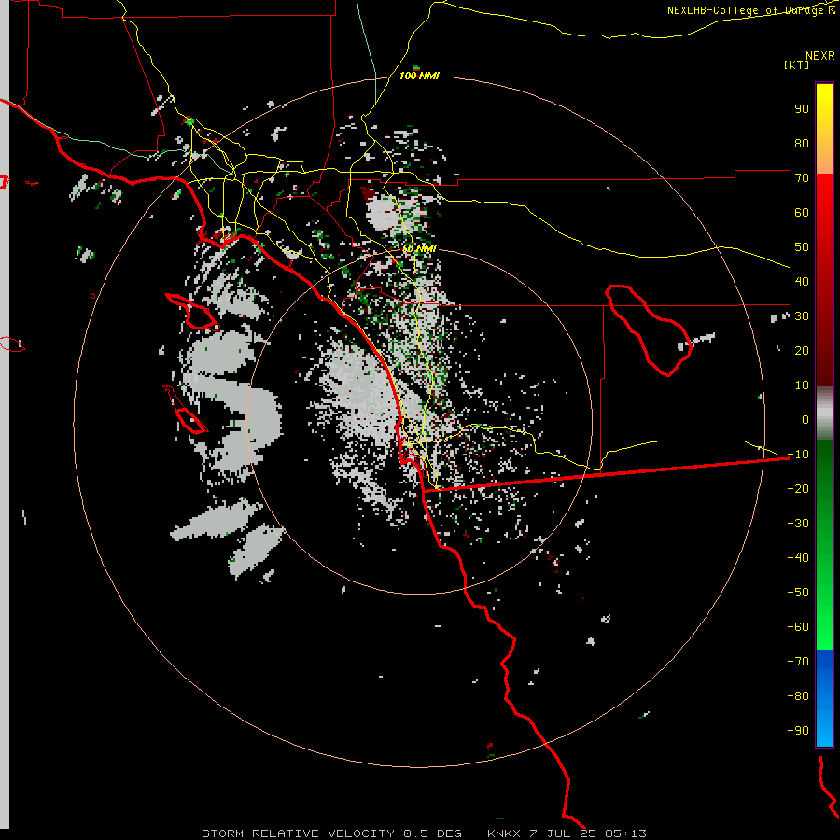Viewport: 840px width, 840px height.
Task: Pick the gray zero-velocity band on the color scale
Action: coord(824,413)
